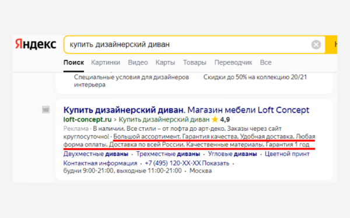Click the yellow search button

click(331, 45)
